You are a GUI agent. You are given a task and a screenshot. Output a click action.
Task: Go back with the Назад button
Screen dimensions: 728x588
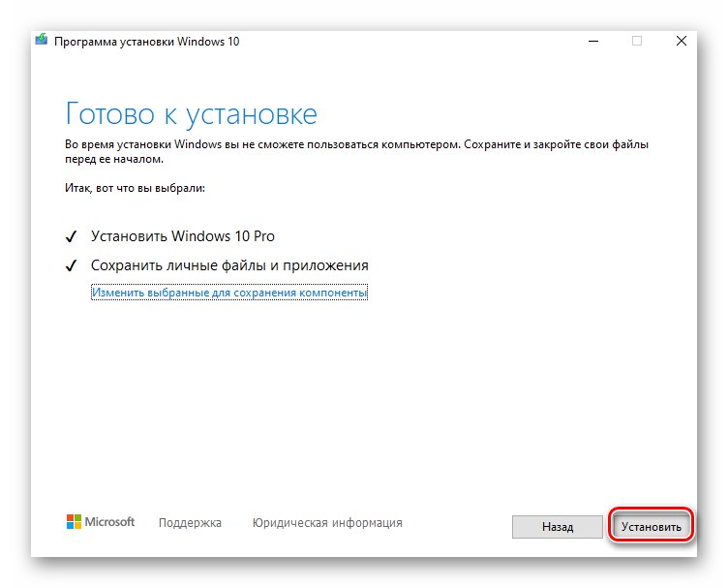click(x=558, y=527)
